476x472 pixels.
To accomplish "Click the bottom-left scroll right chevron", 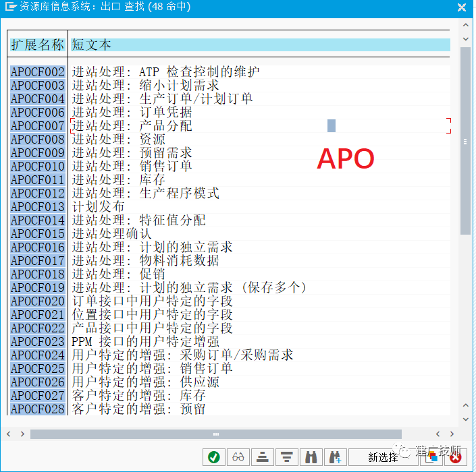I will tap(22, 434).
